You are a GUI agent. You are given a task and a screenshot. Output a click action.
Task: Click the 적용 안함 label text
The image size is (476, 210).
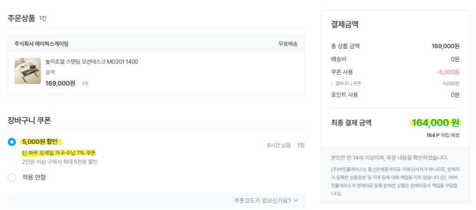(x=34, y=177)
